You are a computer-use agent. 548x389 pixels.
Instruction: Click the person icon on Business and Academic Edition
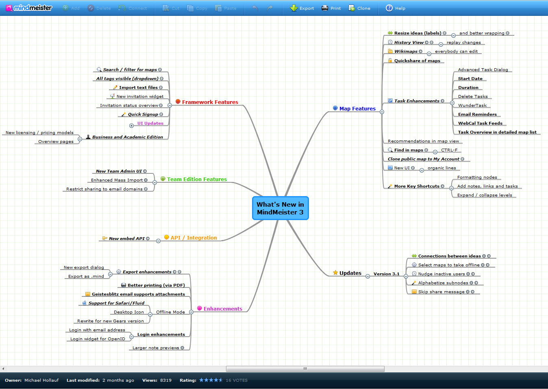click(x=88, y=137)
